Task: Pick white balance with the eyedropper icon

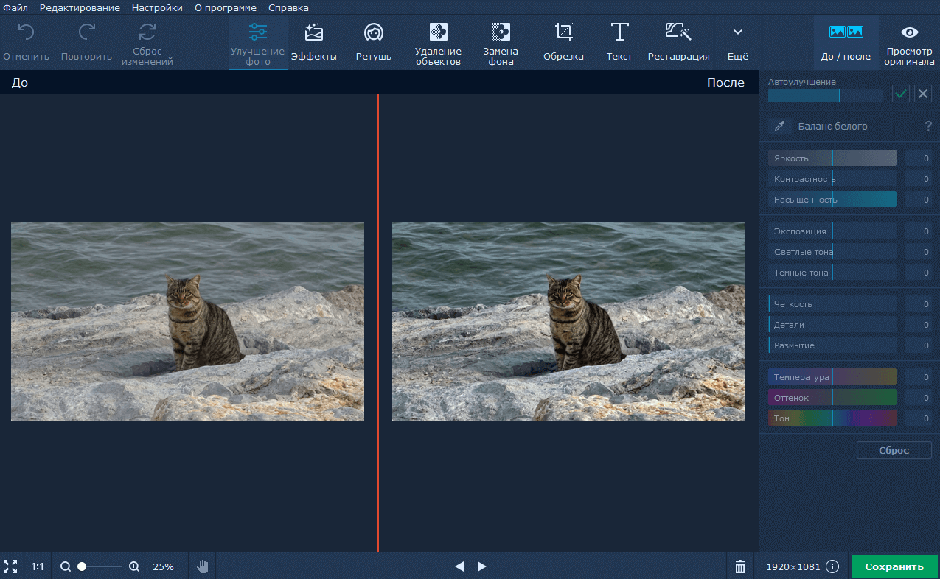Action: click(x=779, y=126)
